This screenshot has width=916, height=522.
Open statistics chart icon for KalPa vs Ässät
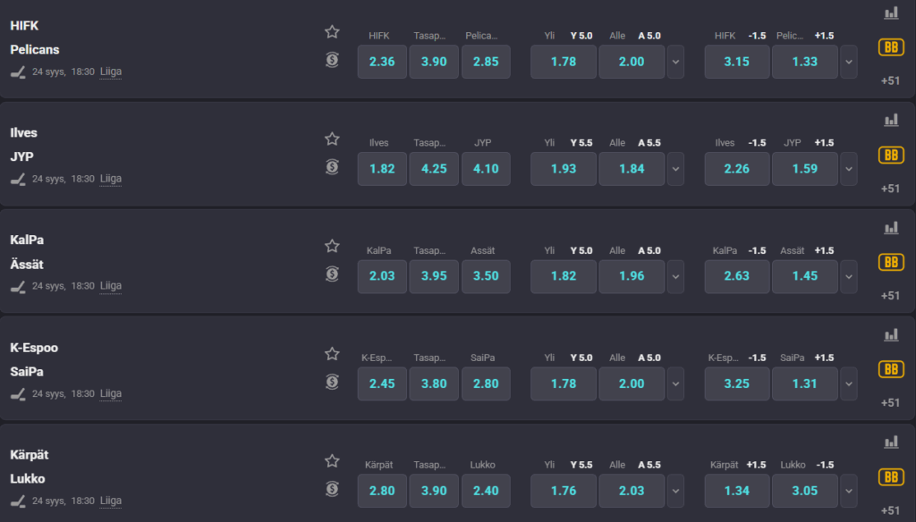(890, 227)
